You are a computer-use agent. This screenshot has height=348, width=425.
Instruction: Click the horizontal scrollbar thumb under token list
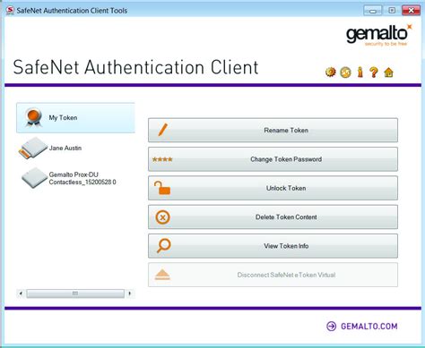coord(75,293)
